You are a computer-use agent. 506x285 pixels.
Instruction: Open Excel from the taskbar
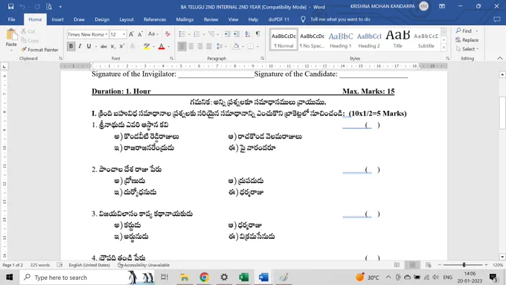pos(243,278)
